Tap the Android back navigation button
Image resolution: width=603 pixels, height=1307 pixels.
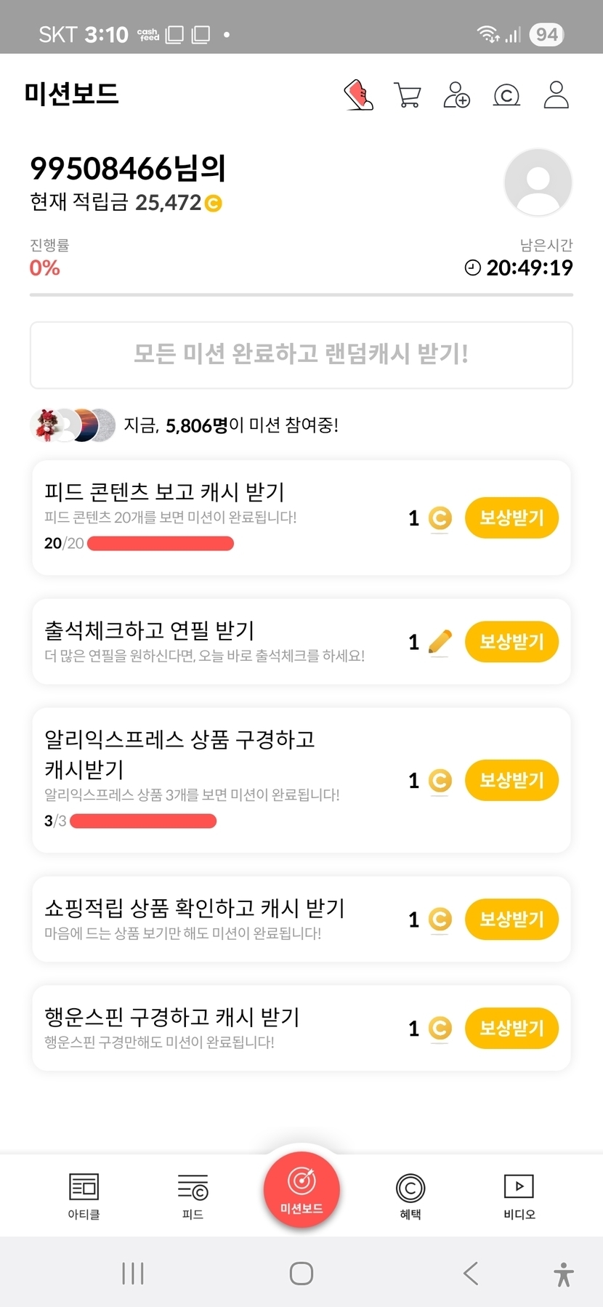tap(471, 1274)
